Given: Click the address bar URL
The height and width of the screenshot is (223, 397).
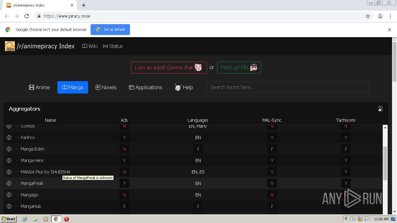Looking at the screenshot, I should [x=67, y=16].
